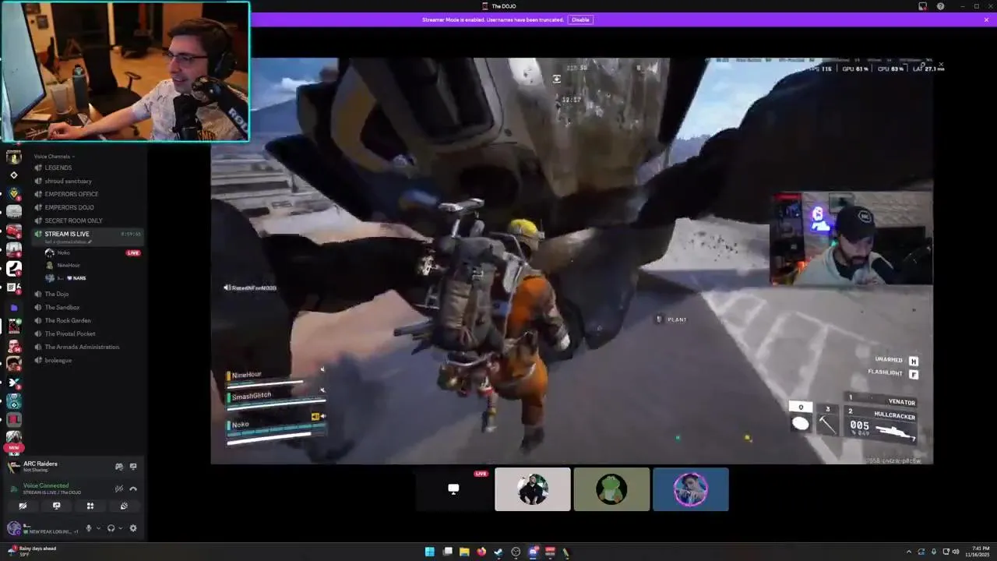
Task: Join the shroud sanctuary voice channel
Action: 68,181
